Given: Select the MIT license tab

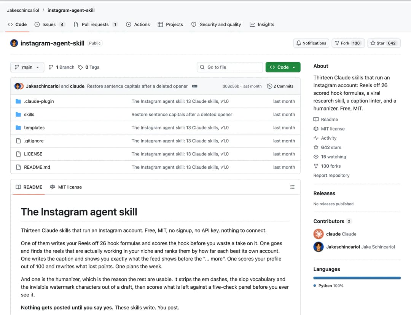Looking at the screenshot, I should (x=66, y=187).
